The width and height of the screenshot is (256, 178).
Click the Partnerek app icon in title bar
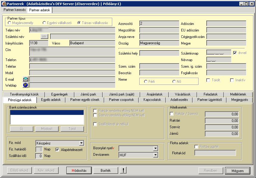coord(4,4)
